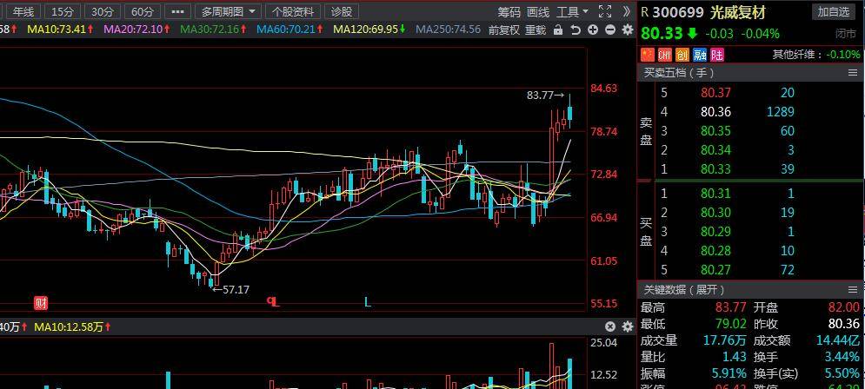Select the 60分 period tab

[142, 11]
